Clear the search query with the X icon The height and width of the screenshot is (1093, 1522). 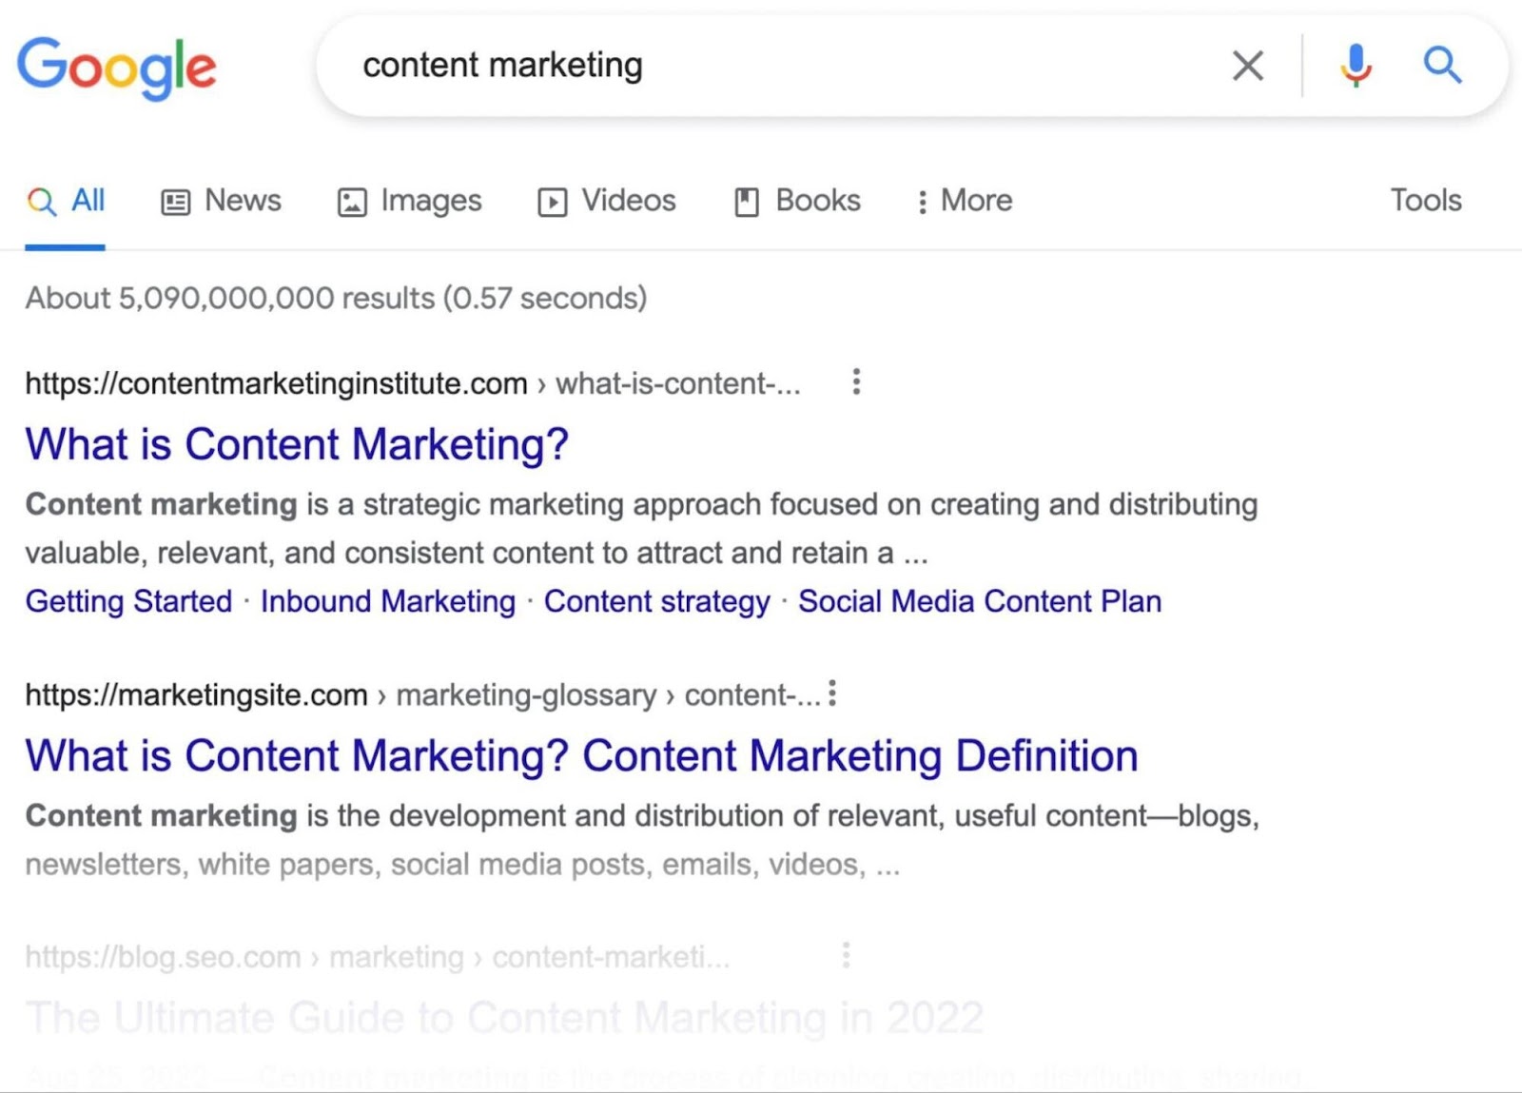(x=1247, y=67)
